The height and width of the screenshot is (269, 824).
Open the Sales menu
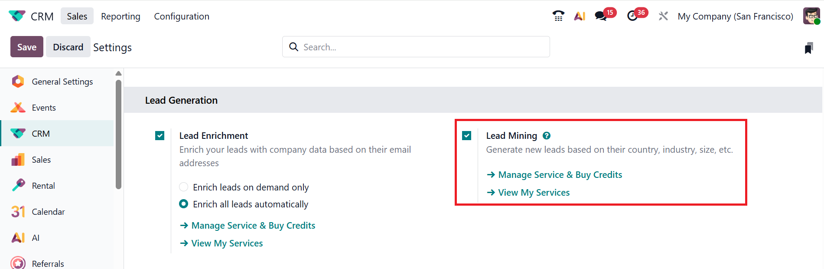77,16
